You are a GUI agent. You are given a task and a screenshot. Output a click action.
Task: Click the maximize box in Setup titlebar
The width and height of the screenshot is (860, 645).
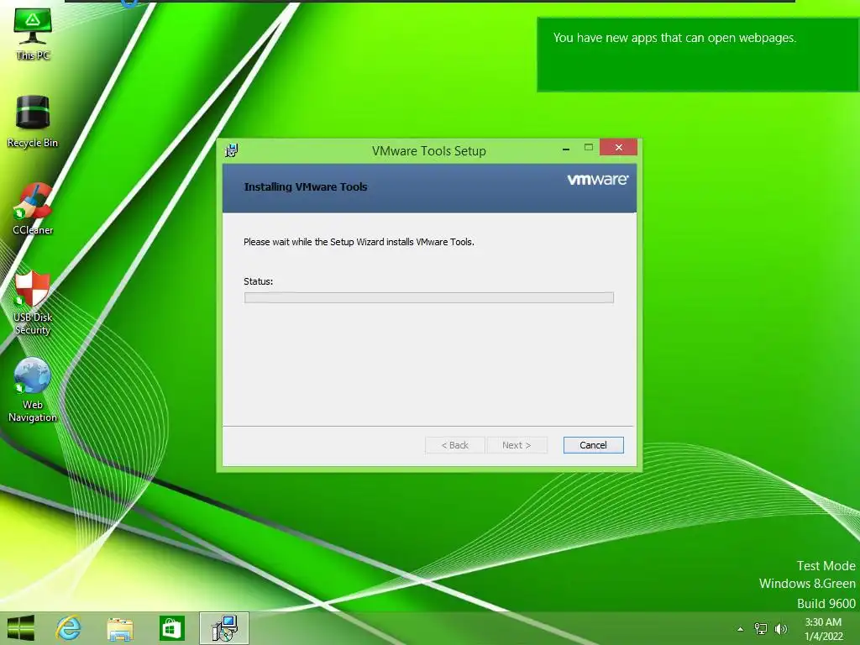[589, 147]
